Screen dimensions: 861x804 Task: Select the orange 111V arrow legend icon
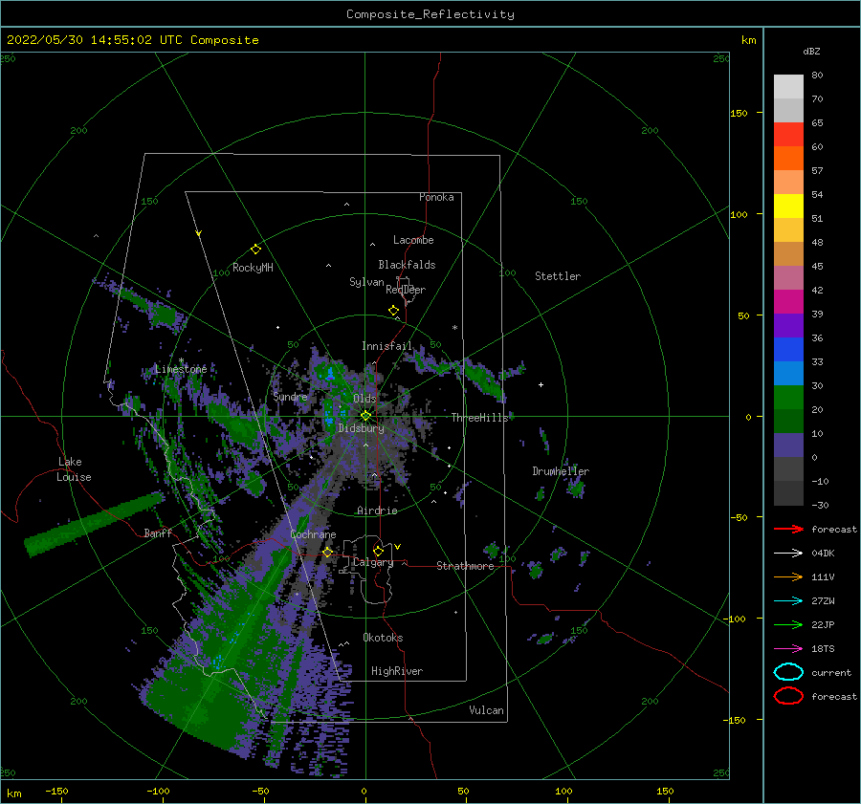788,576
